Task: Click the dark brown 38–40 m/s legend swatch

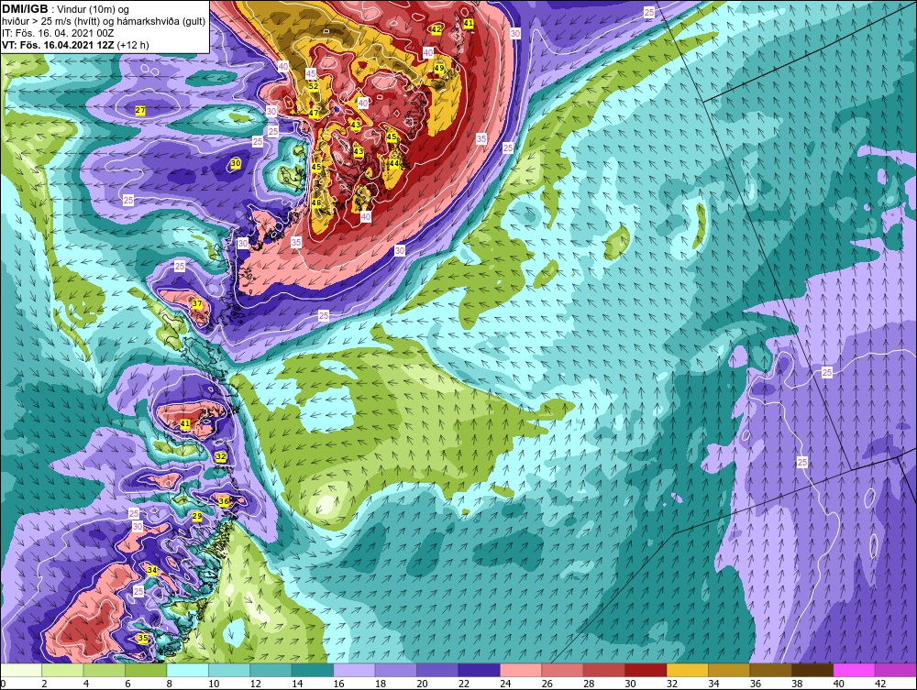Action: pos(812,670)
